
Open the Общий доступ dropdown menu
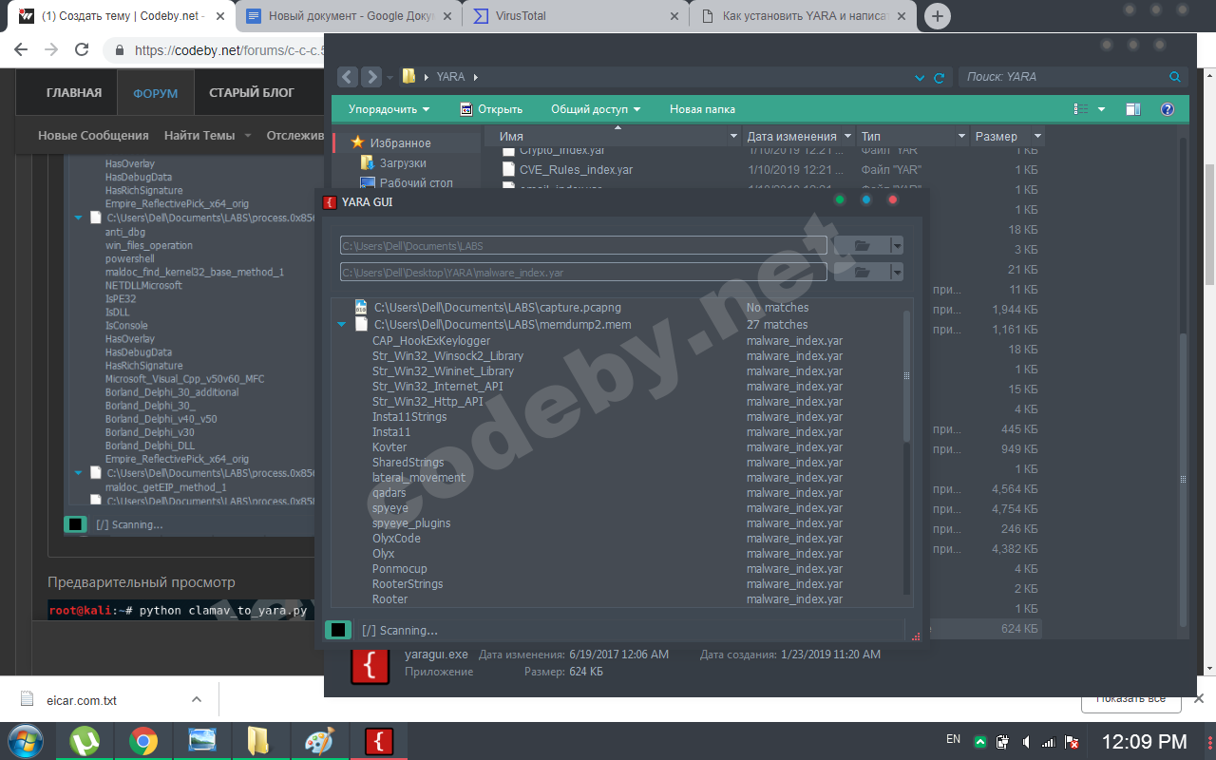click(x=596, y=109)
